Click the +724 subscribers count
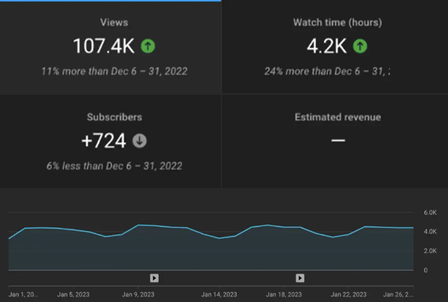This screenshot has height=302, width=448. [104, 141]
